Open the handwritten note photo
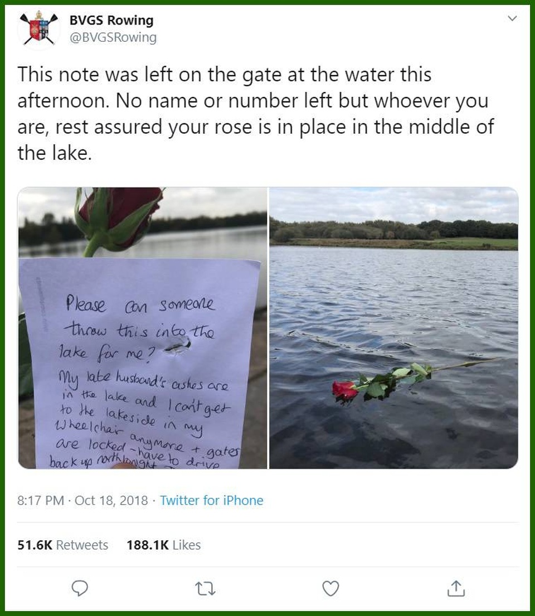The width and height of the screenshot is (535, 616). (x=143, y=328)
